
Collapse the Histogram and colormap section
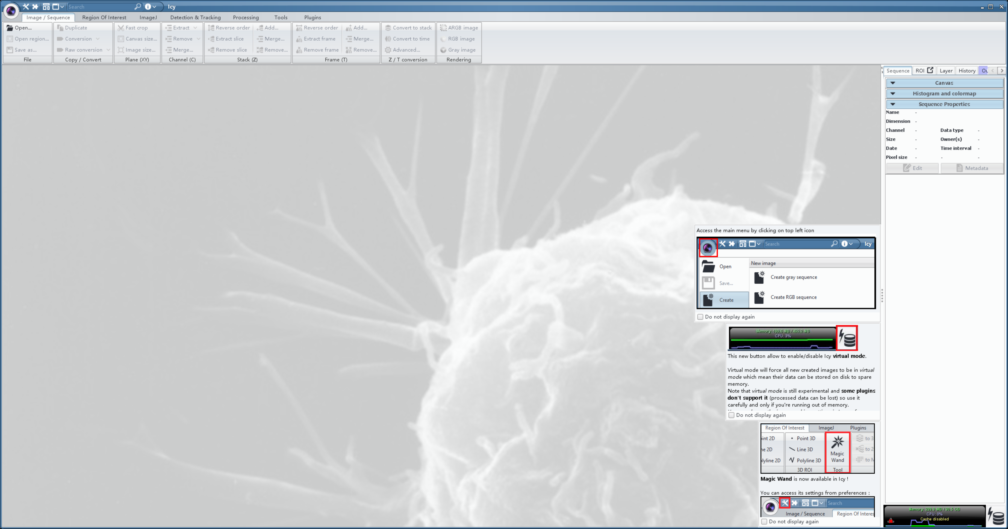(x=893, y=93)
